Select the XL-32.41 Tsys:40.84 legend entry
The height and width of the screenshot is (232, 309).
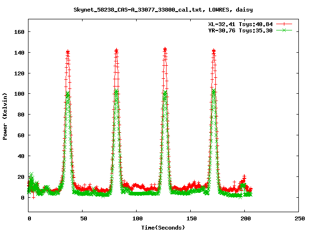tap(240, 24)
